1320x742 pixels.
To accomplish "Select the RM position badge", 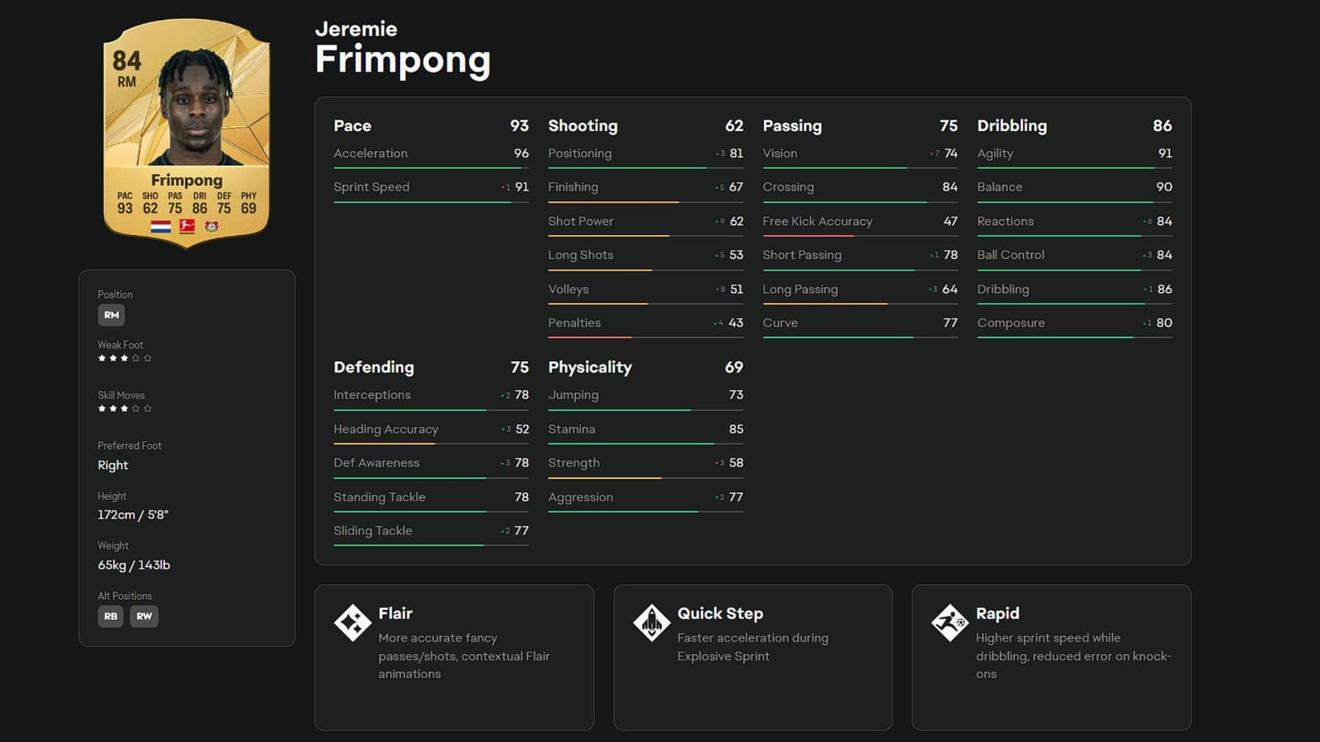I will click(x=111, y=315).
